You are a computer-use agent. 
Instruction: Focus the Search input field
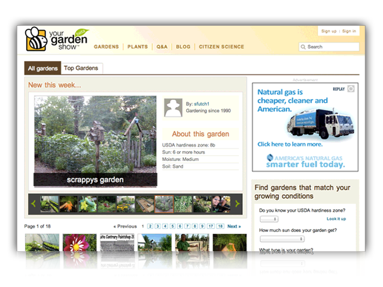click(329, 47)
